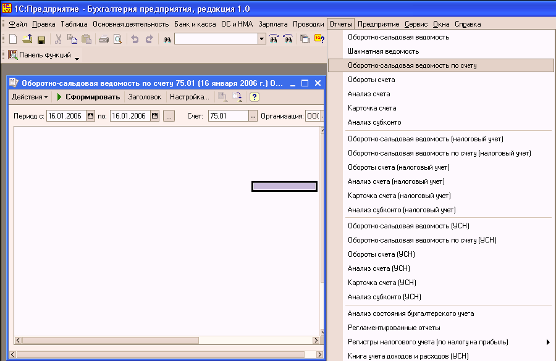
Task: Select Шахматная ведомость from menu
Action: click(383, 51)
